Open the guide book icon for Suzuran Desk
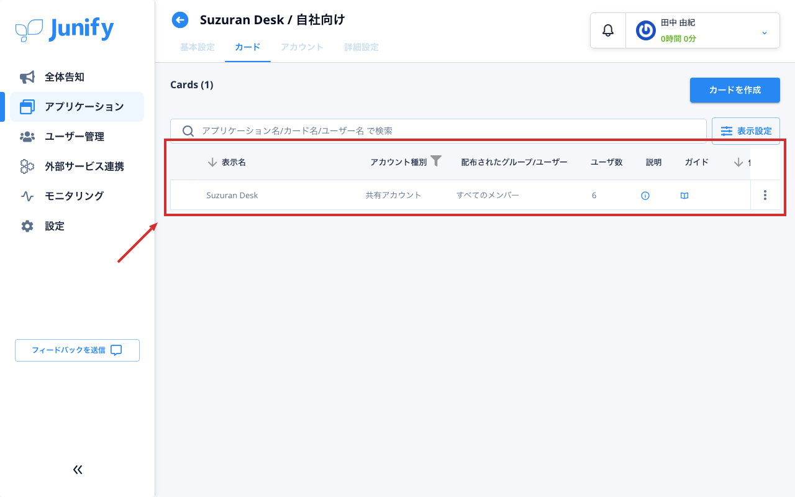This screenshot has width=795, height=497. tap(684, 196)
